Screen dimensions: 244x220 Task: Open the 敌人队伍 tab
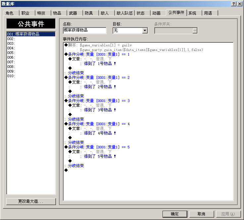124,13
